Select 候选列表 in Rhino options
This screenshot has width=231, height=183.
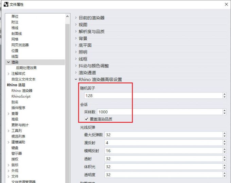point(18,137)
